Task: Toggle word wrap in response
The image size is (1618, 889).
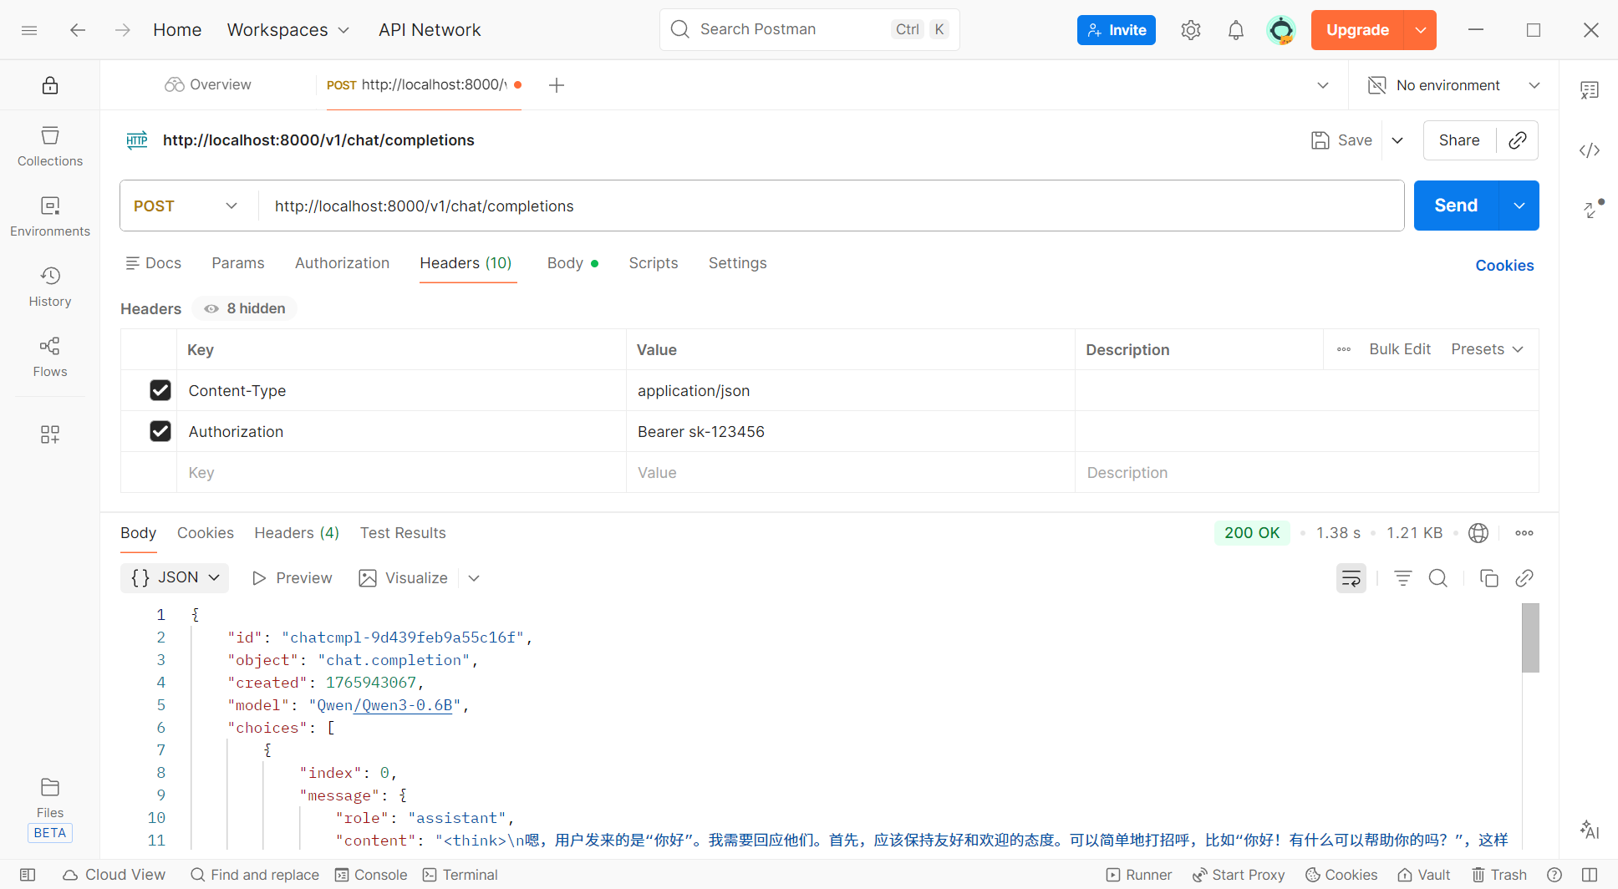Action: pos(1351,578)
